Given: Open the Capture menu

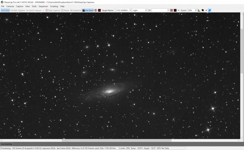Looking at the screenshot, I should (x=20, y=6).
